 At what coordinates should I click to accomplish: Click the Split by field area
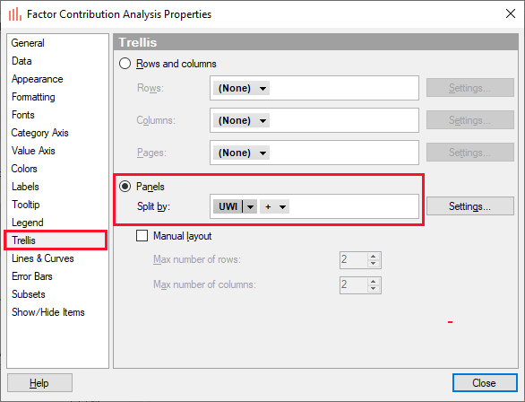click(x=314, y=206)
